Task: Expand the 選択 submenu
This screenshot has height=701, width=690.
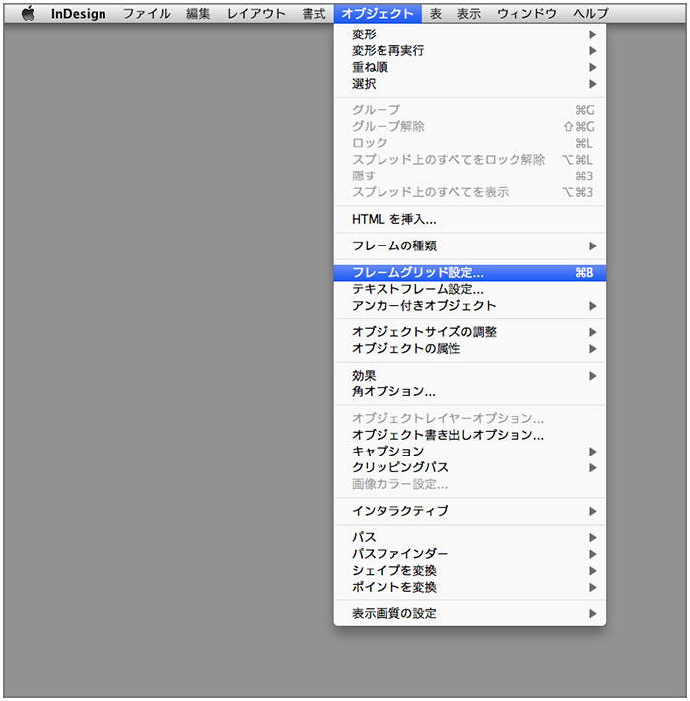Action: [470, 84]
